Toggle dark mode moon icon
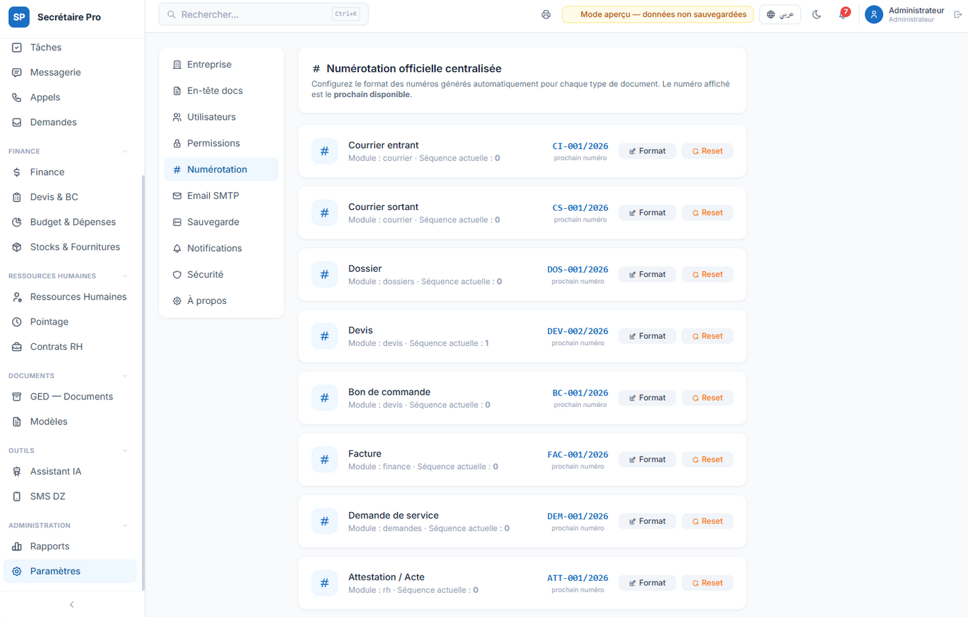This screenshot has height=617, width=968. point(817,15)
